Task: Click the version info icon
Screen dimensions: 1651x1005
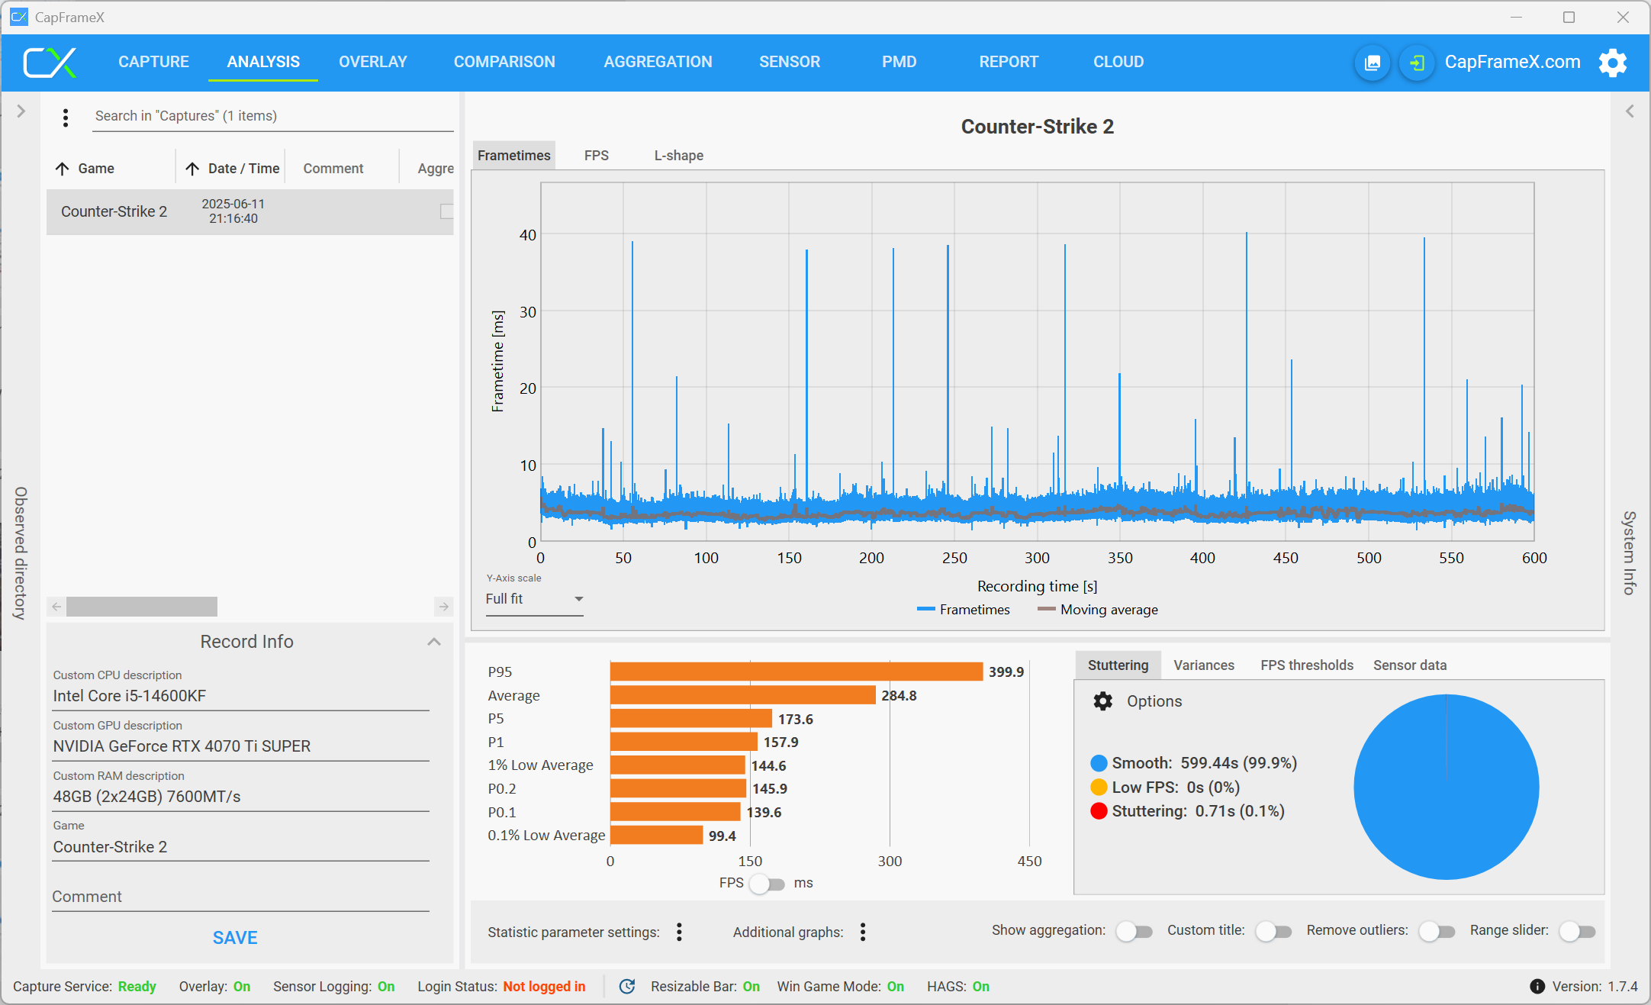Action: tap(1537, 987)
